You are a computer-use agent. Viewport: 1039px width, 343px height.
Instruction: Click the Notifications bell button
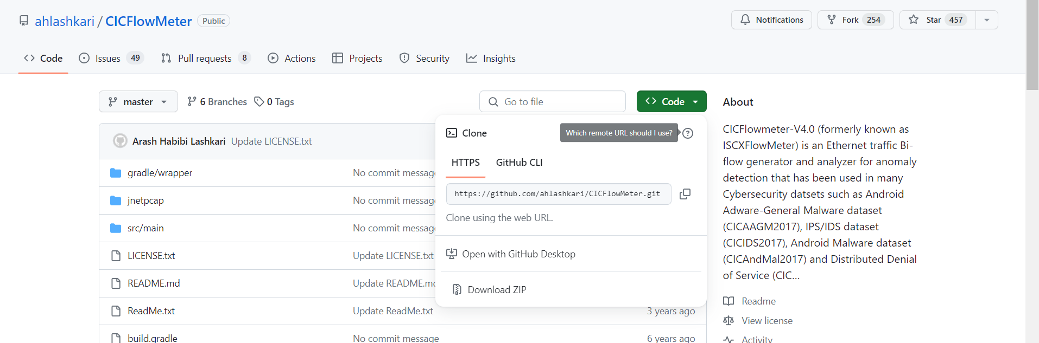pyautogui.click(x=771, y=20)
